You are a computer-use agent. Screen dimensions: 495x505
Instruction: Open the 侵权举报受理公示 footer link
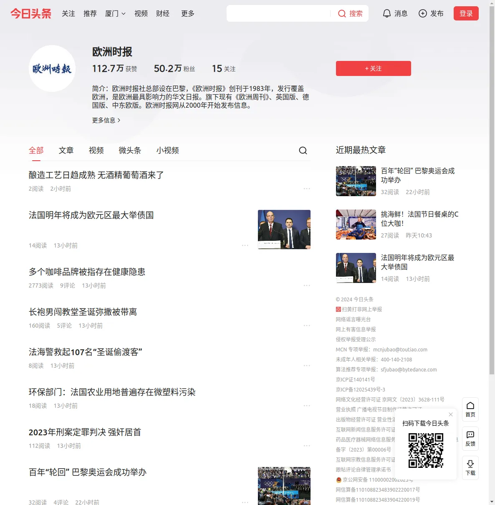coord(356,339)
